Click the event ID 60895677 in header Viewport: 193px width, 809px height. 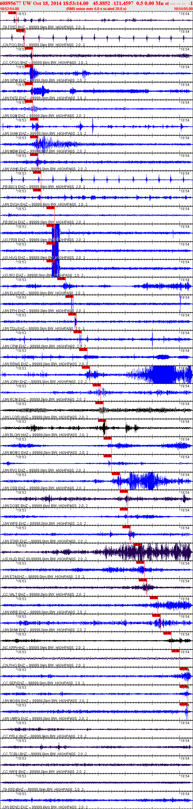coord(11,3)
